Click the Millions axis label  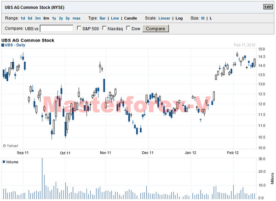[272, 178]
